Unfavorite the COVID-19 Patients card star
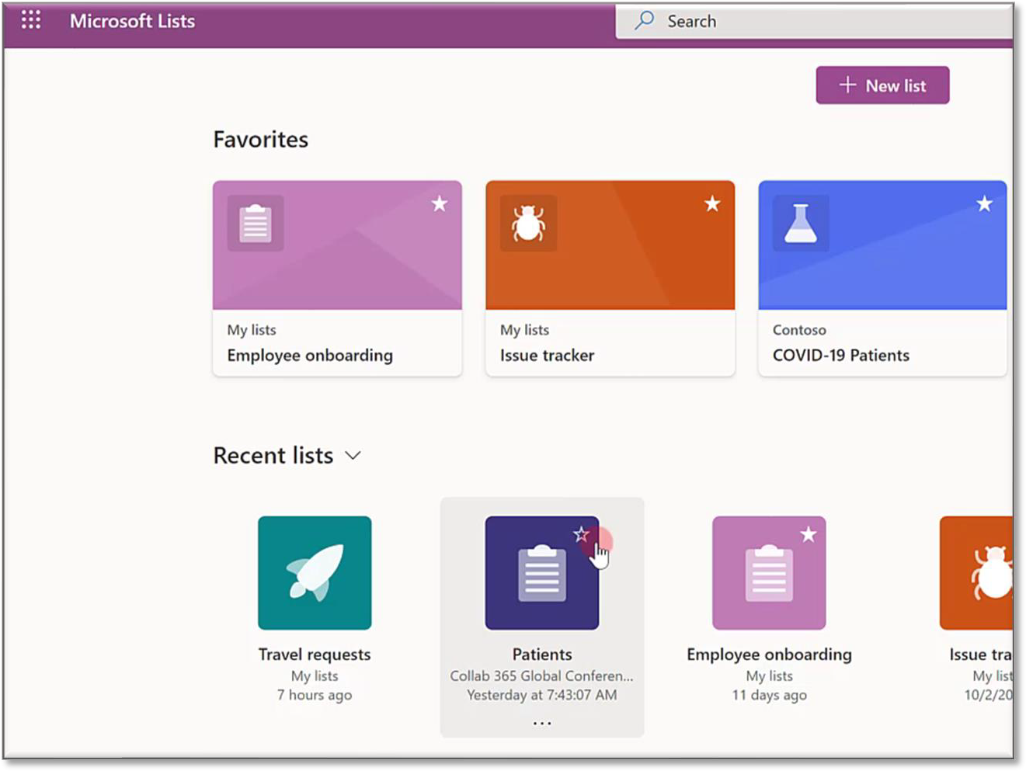 tap(985, 203)
